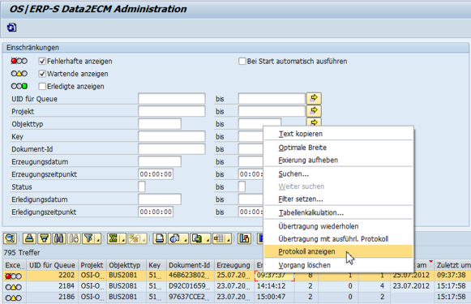
Task: Click multiple selection arrow for Projekt
Action: pos(314,111)
